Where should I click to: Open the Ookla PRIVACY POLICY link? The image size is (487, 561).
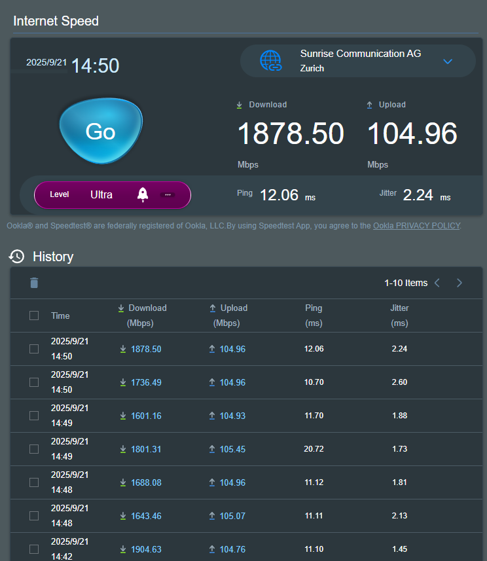tap(416, 226)
